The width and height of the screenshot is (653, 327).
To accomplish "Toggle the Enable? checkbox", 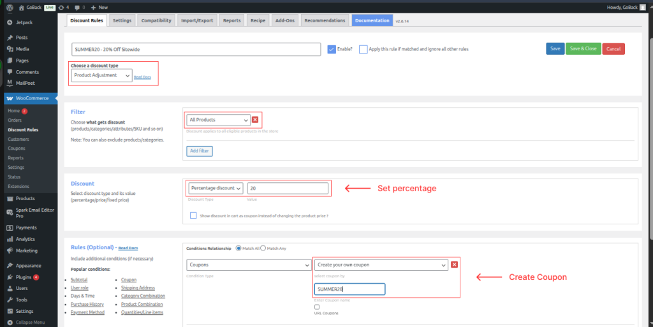I will tap(332, 49).
